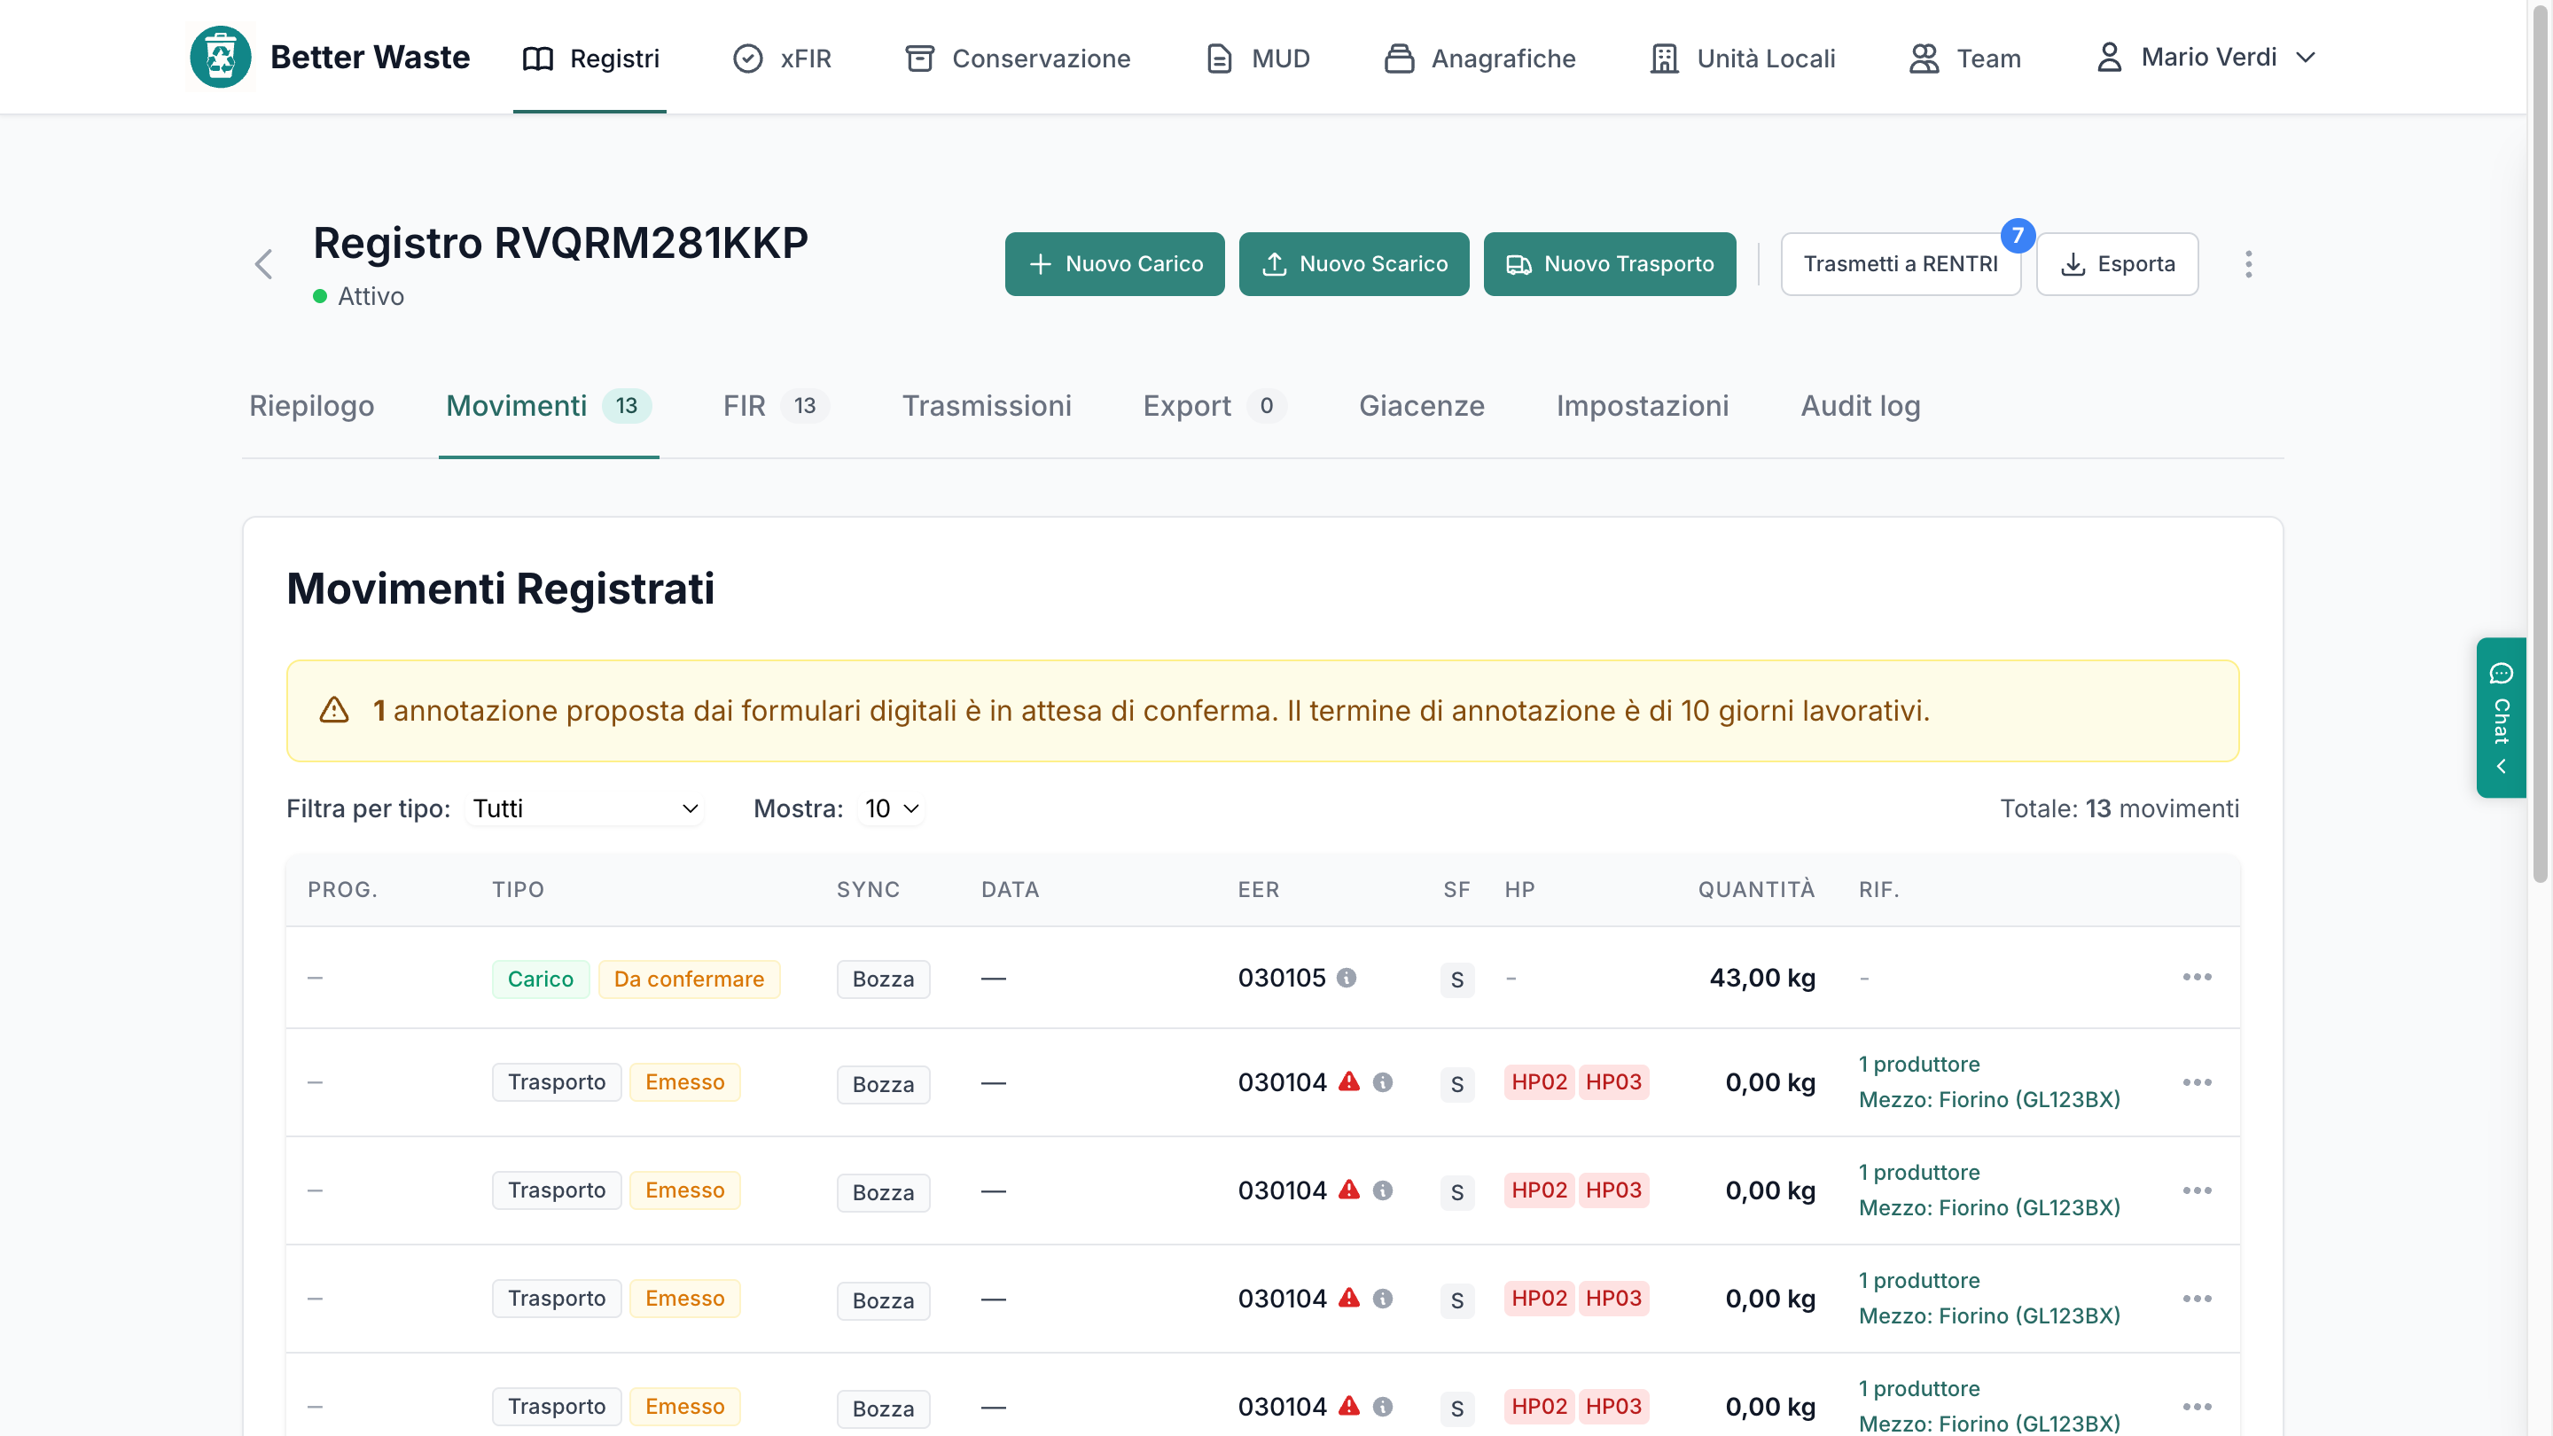Click the Better Waste recycling bin logo

click(x=220, y=58)
